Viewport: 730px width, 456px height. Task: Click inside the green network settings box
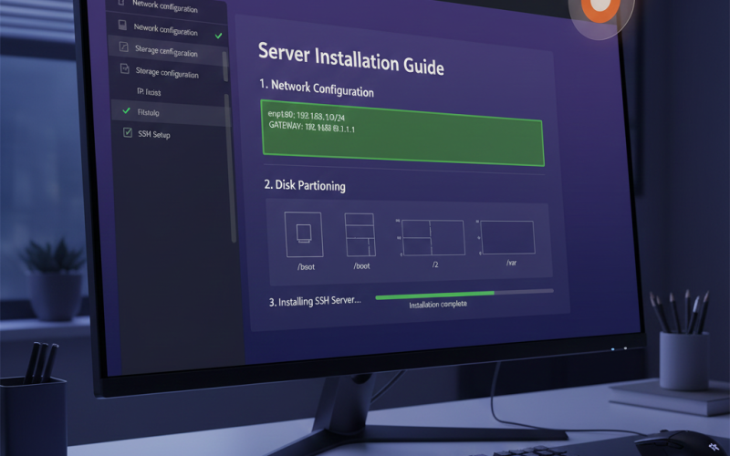pyautogui.click(x=401, y=133)
